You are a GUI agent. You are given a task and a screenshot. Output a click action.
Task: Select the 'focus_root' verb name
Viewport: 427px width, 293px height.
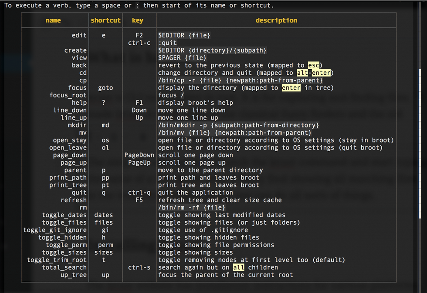tap(68, 95)
